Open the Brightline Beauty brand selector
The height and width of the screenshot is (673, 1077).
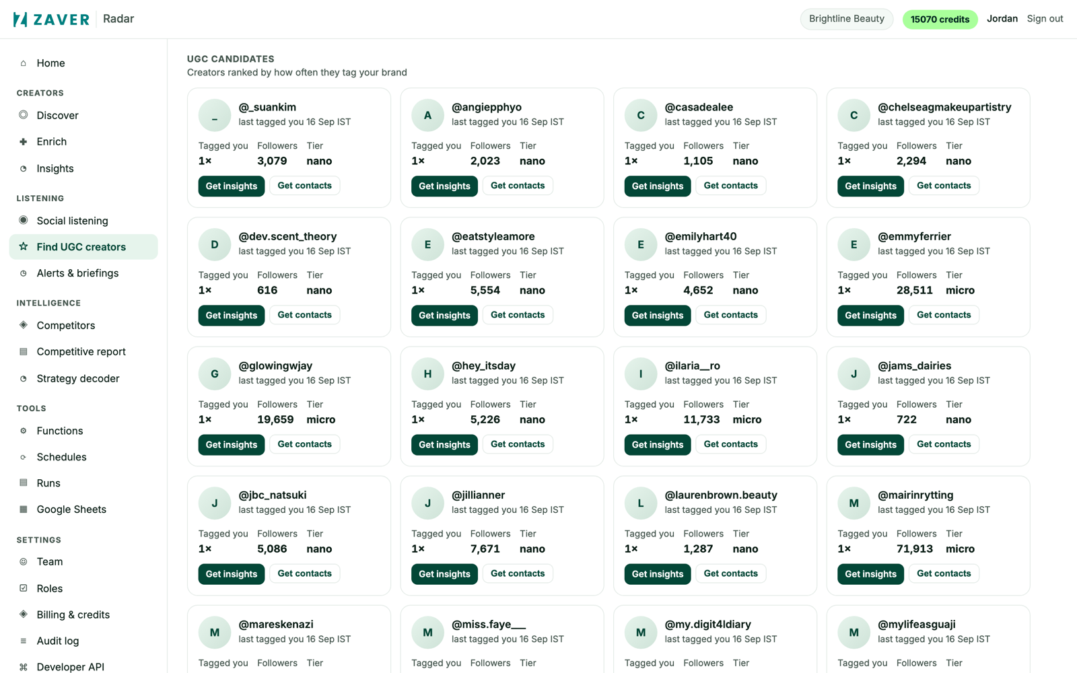846,19
